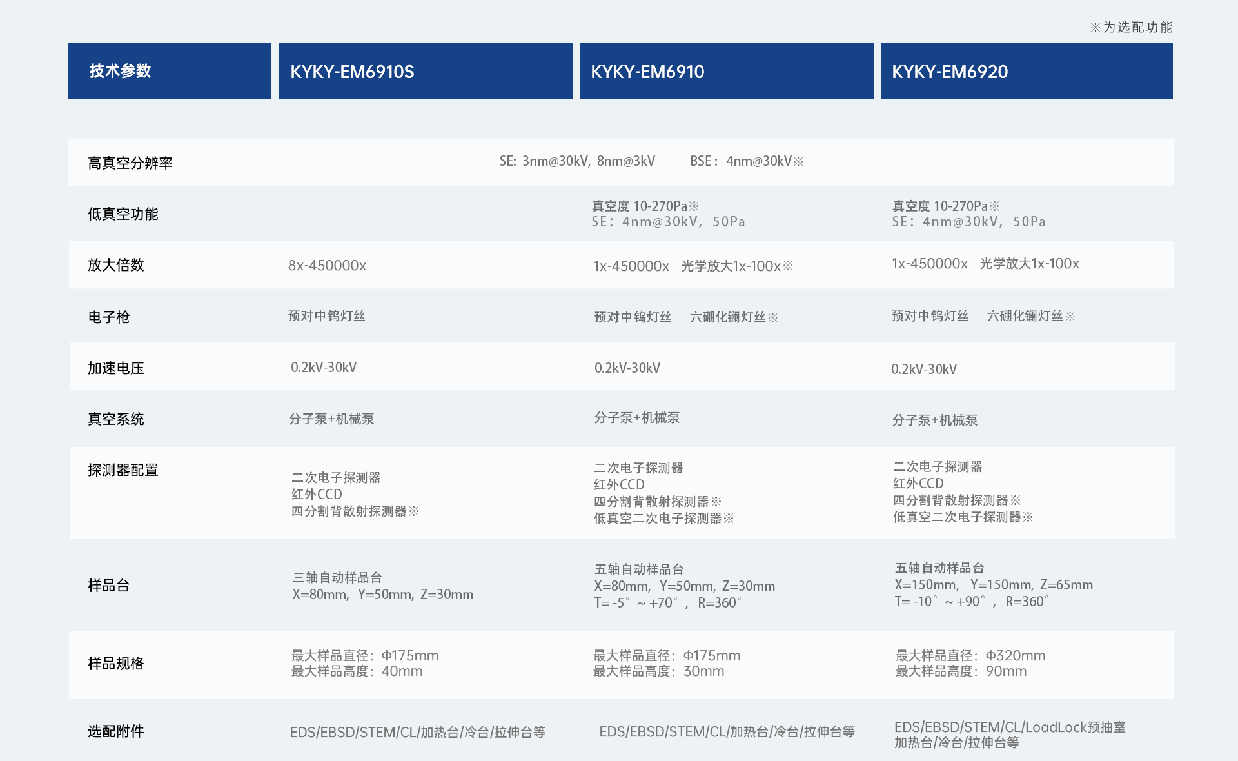Click the ※为选配功能 note text
This screenshot has height=761, width=1238.
[1131, 27]
